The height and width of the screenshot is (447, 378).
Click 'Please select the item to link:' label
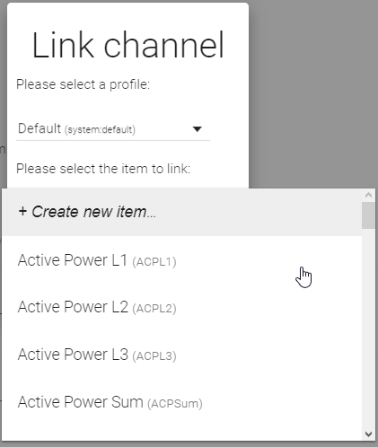[103, 169]
